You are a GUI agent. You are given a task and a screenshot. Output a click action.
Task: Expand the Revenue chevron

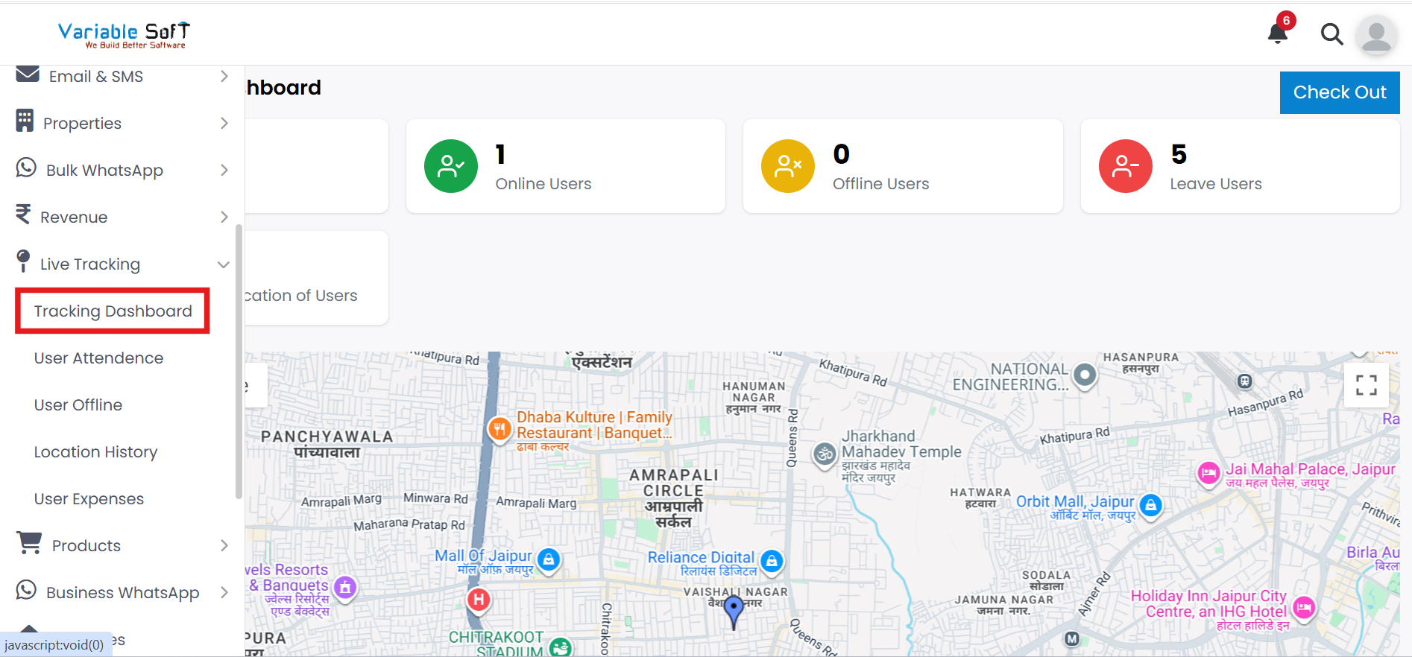pyautogui.click(x=224, y=217)
